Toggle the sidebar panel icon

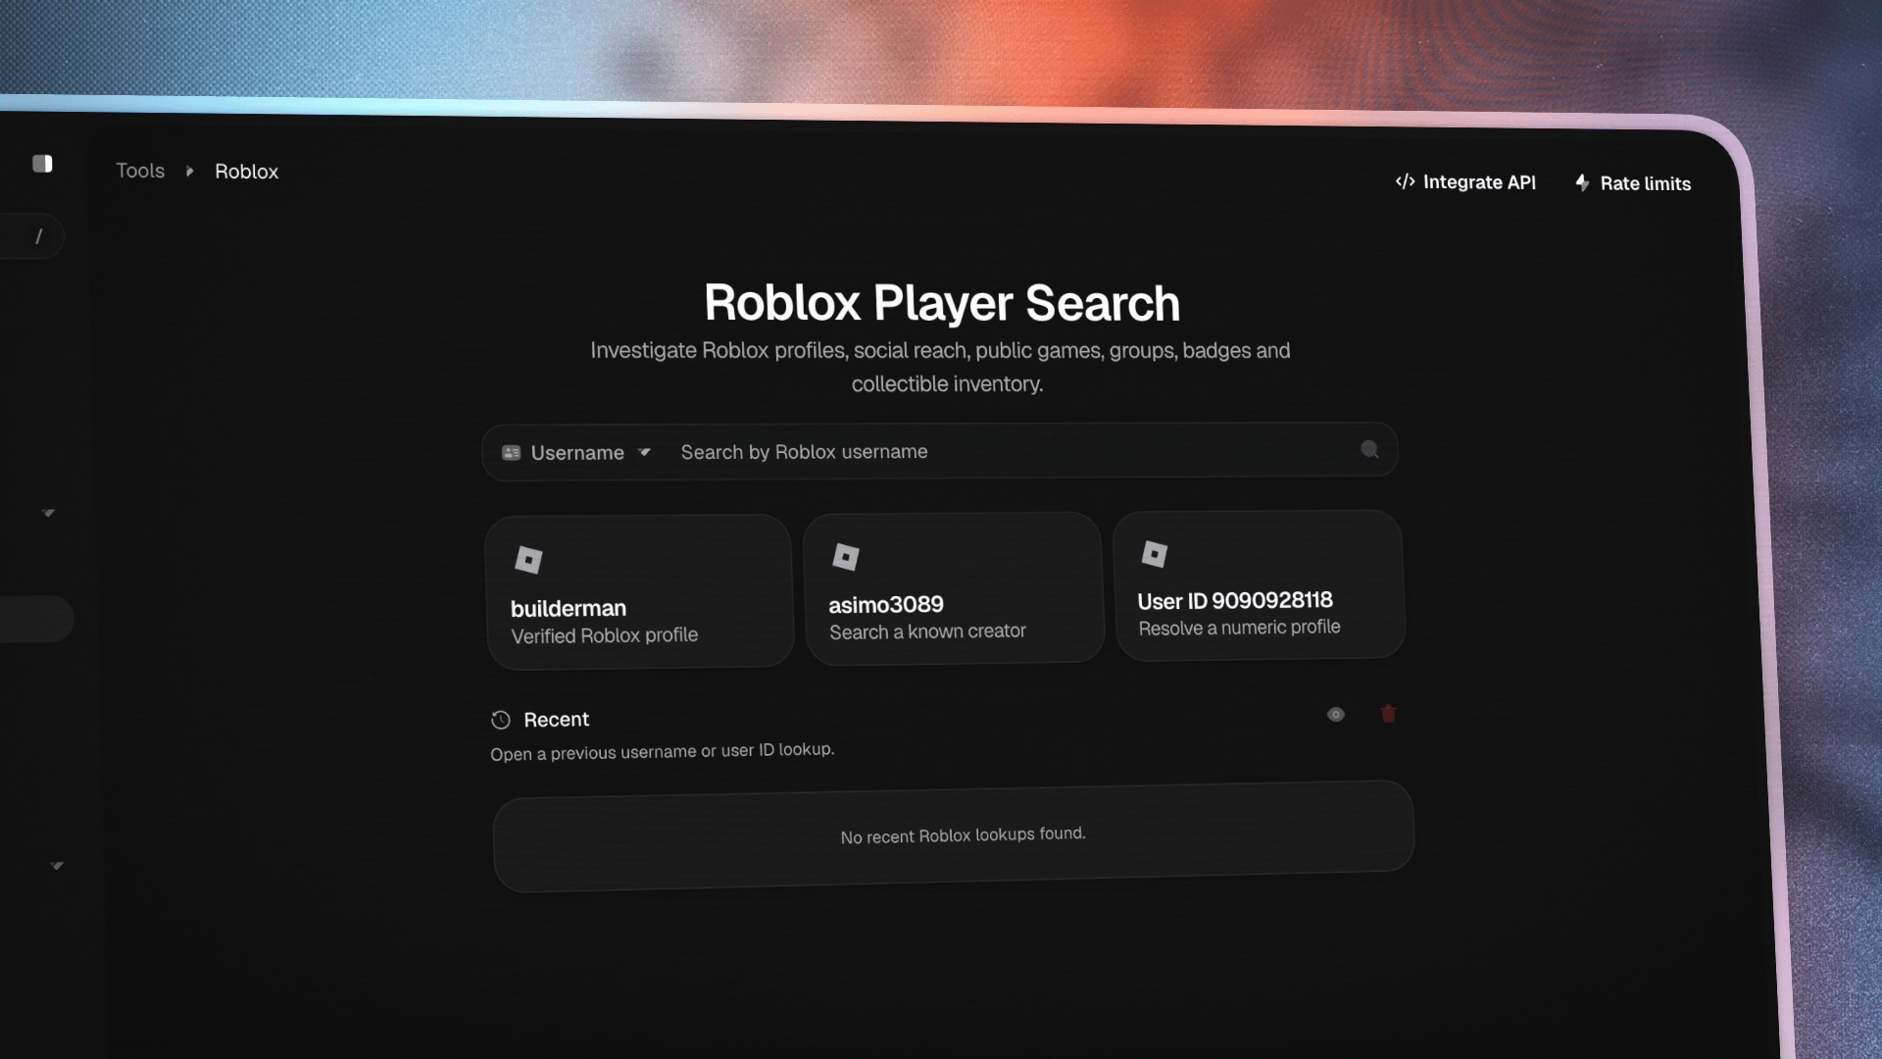tap(42, 164)
